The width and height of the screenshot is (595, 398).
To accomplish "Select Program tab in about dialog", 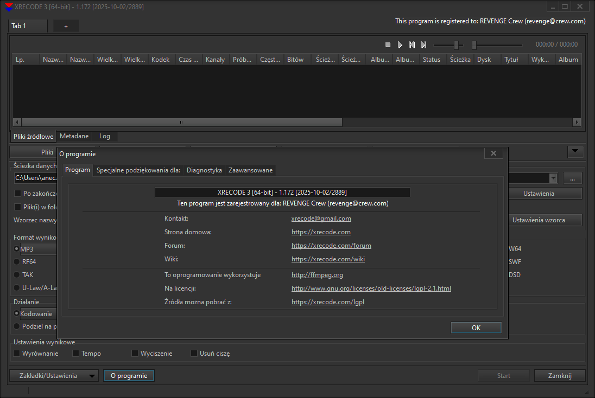I will pos(78,170).
